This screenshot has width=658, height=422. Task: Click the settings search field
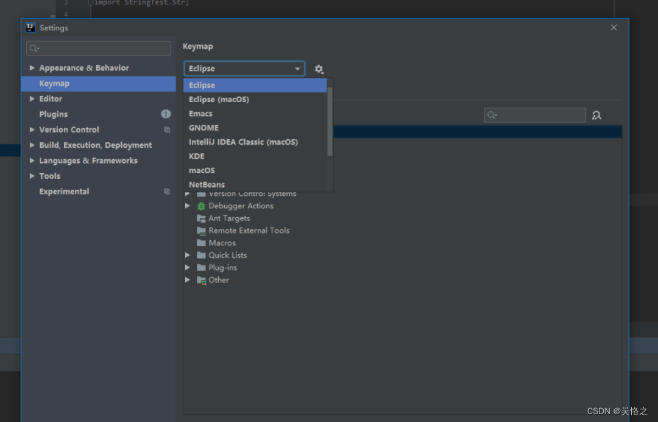coord(99,49)
